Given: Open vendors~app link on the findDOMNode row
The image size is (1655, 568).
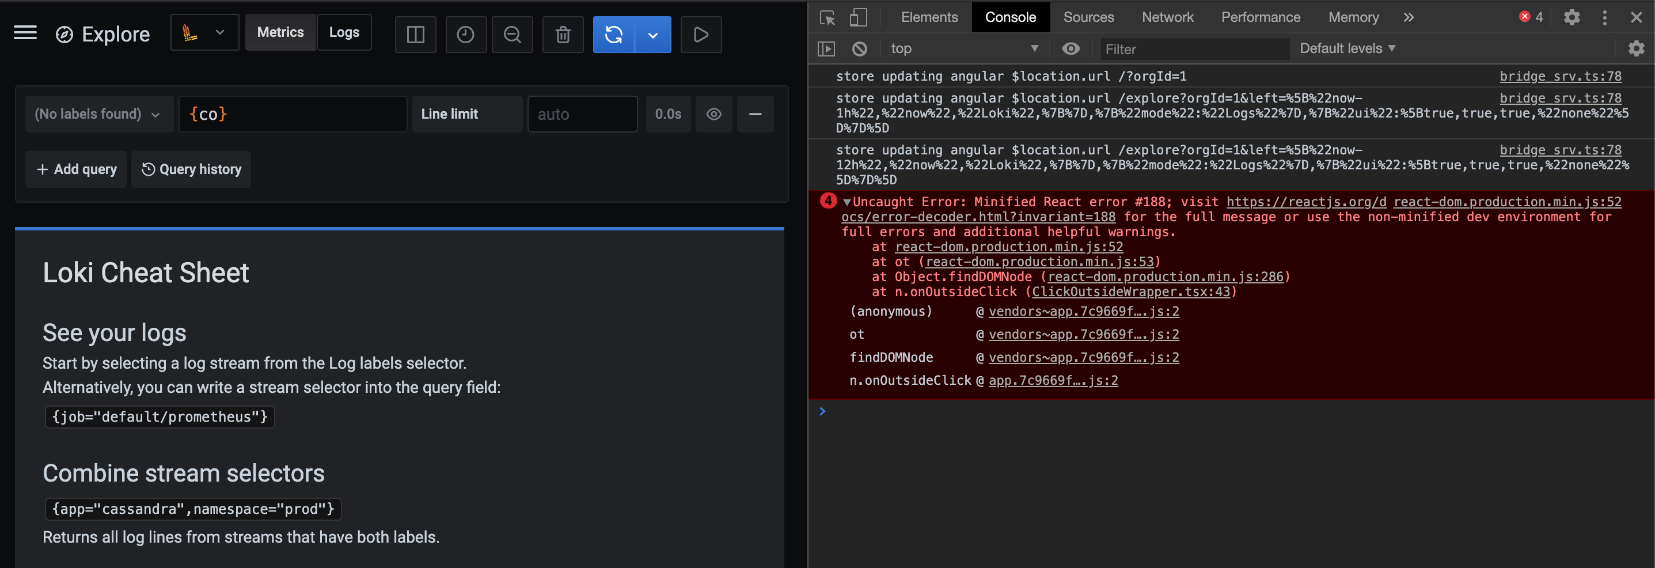Looking at the screenshot, I should click(x=1083, y=358).
